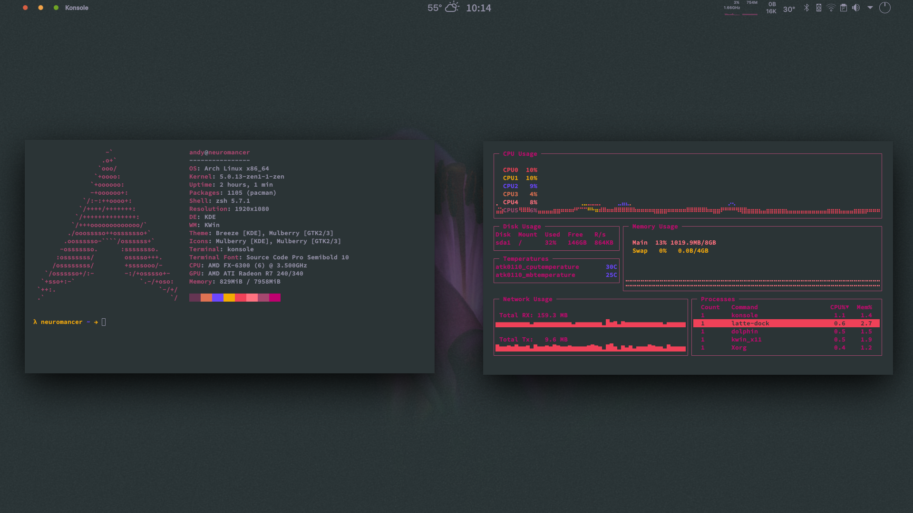Click the CPU% sort column header
This screenshot has width=913, height=513.
tap(839, 307)
